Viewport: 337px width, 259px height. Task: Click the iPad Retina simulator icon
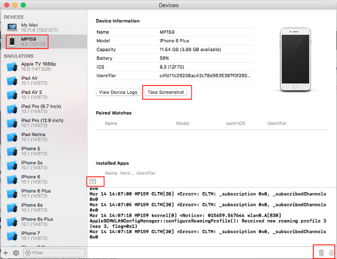tap(12, 137)
